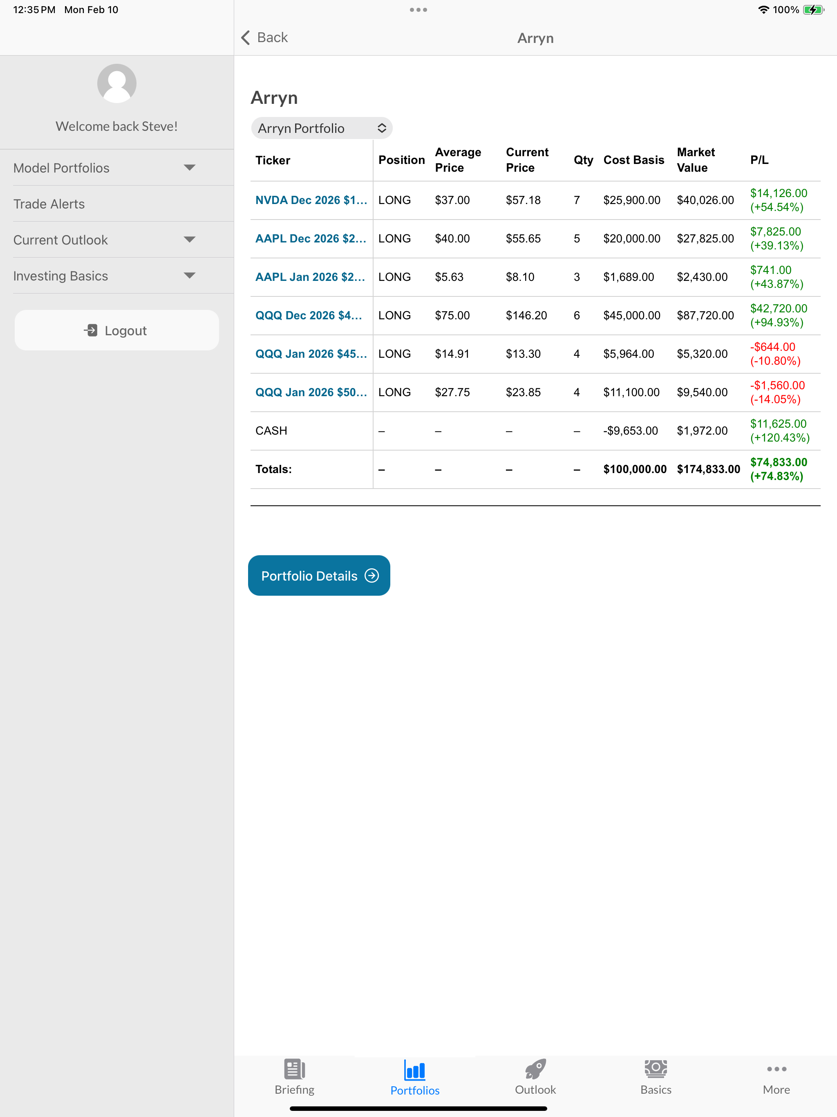The width and height of the screenshot is (837, 1117).
Task: Select the $87,720.00 market value
Action: [x=705, y=315]
